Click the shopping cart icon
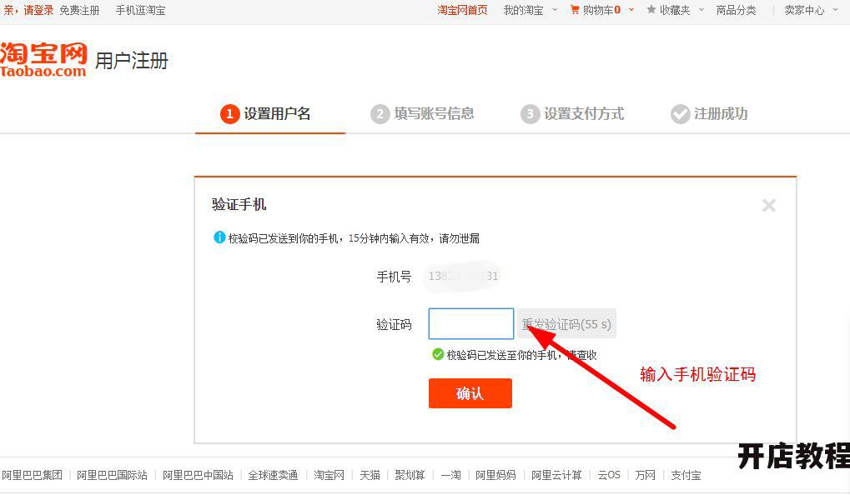The height and width of the screenshot is (495, 850). pos(575,10)
